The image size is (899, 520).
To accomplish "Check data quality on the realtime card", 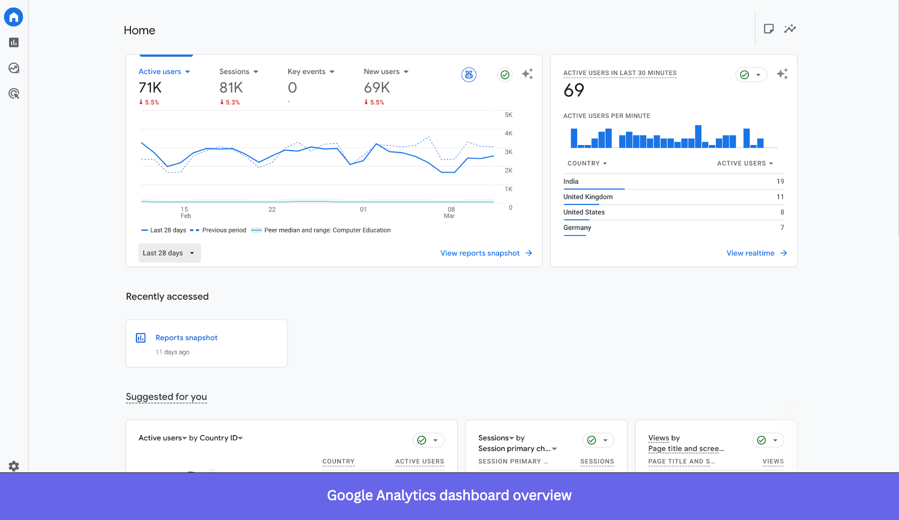I will coord(745,75).
